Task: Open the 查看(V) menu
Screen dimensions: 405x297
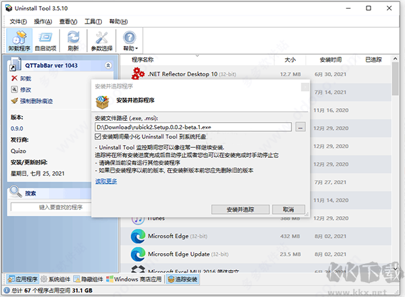Action: 68,22
